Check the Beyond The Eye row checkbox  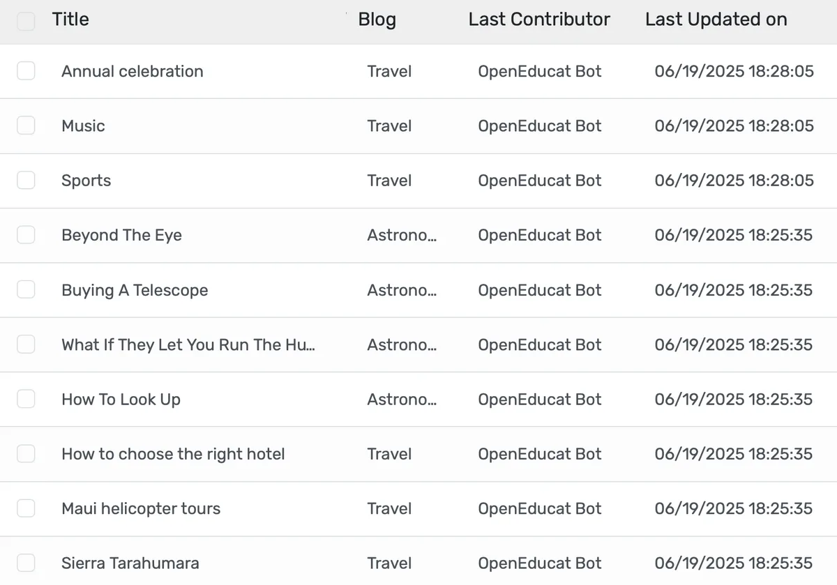coord(26,235)
